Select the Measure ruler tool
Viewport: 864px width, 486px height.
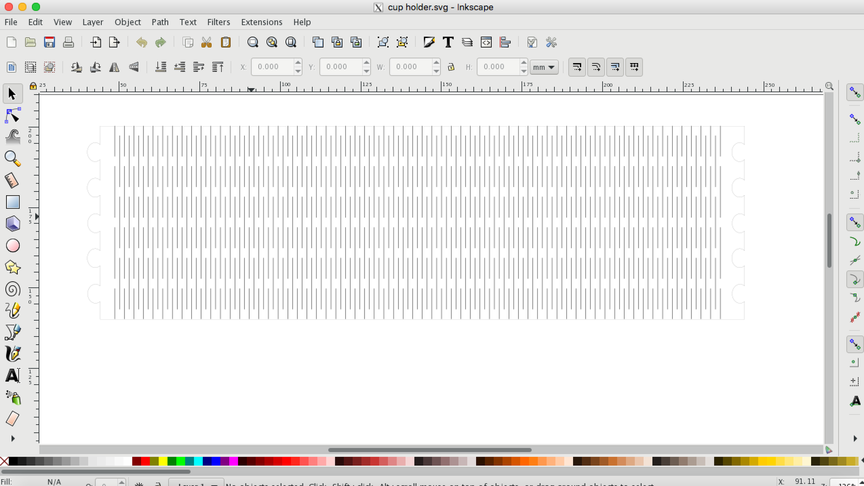click(12, 180)
